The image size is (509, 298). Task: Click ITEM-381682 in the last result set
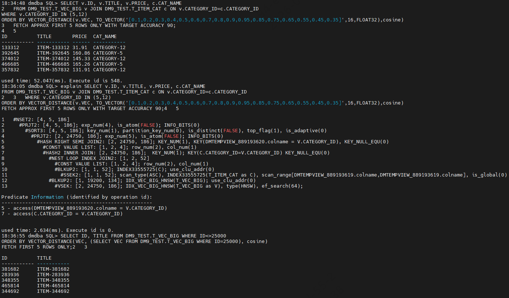(53, 269)
